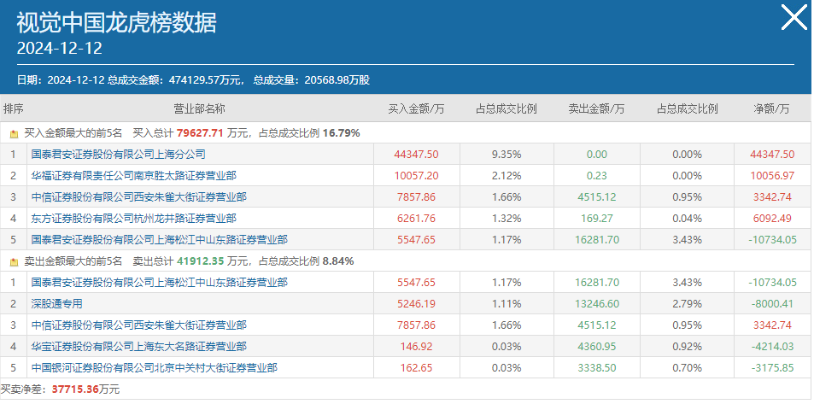Click the icon beside 卖出金额最大的前5名
This screenshot has width=814, height=404.
(x=15, y=261)
